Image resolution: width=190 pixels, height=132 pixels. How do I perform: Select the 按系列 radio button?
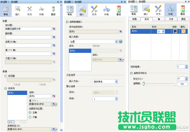6,88
